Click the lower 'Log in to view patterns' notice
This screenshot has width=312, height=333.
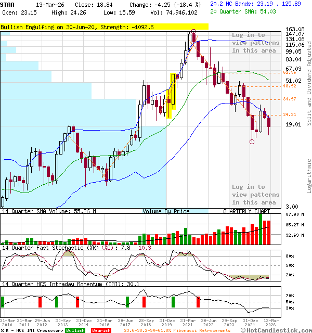[255, 195]
